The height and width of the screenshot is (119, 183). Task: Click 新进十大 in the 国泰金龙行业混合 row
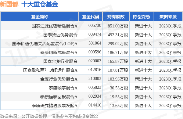(x=143, y=61)
